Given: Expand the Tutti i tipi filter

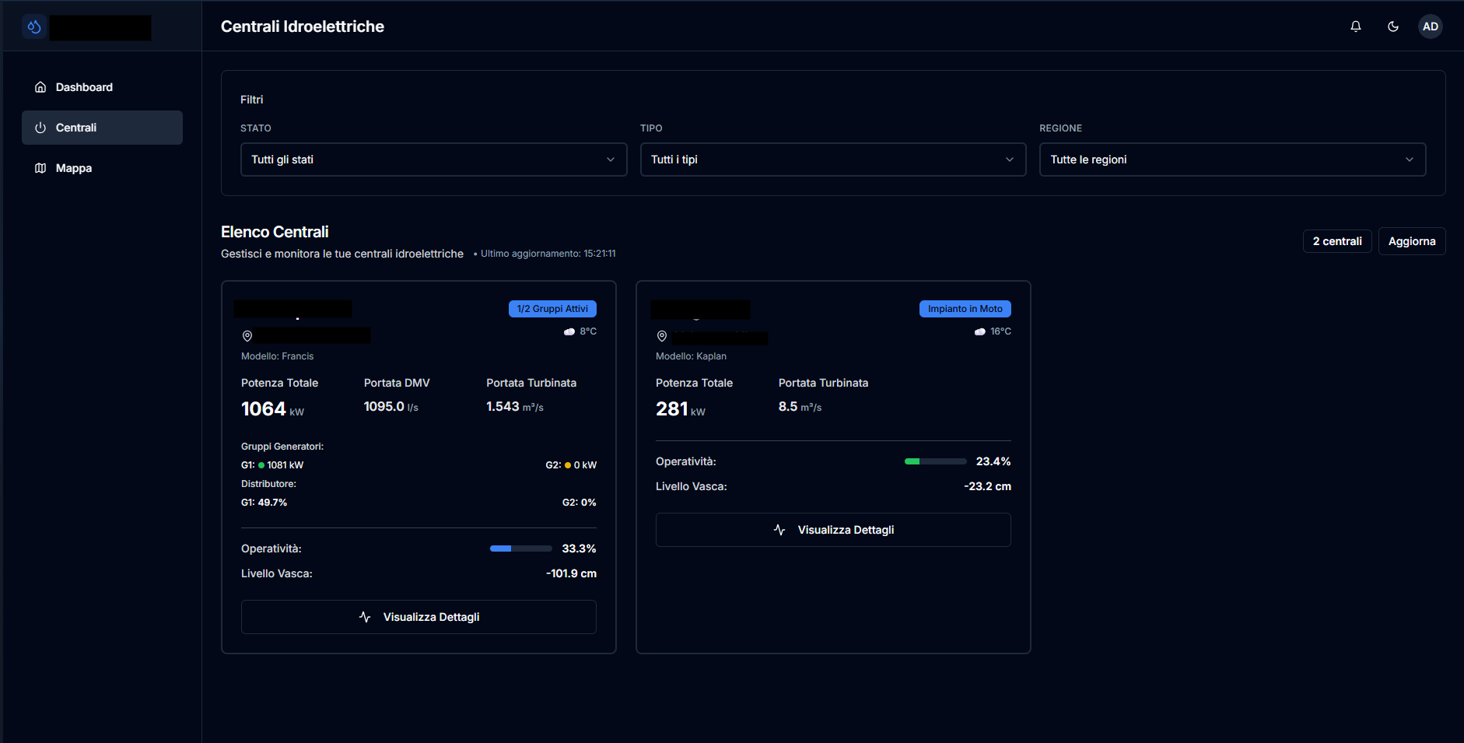Looking at the screenshot, I should [x=832, y=159].
